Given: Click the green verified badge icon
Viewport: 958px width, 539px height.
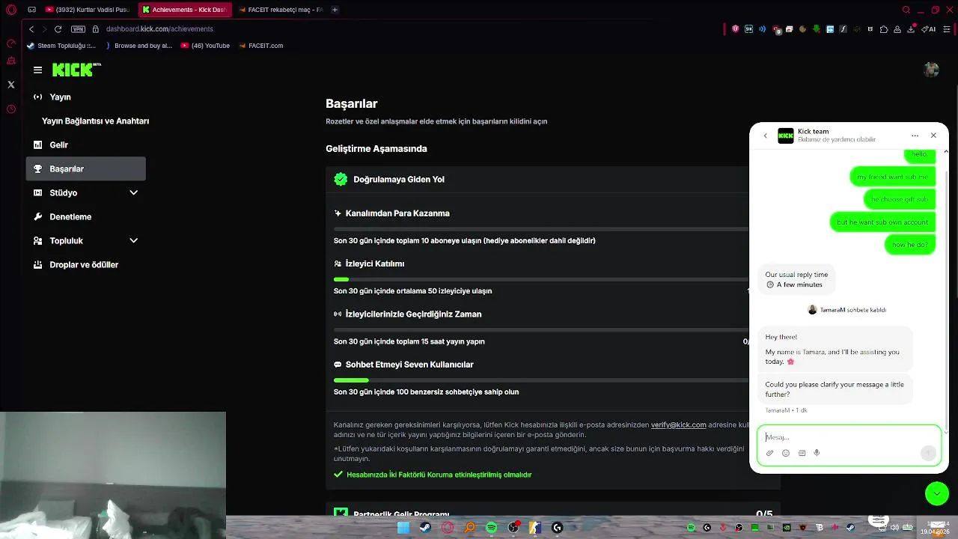Looking at the screenshot, I should pyautogui.click(x=341, y=180).
